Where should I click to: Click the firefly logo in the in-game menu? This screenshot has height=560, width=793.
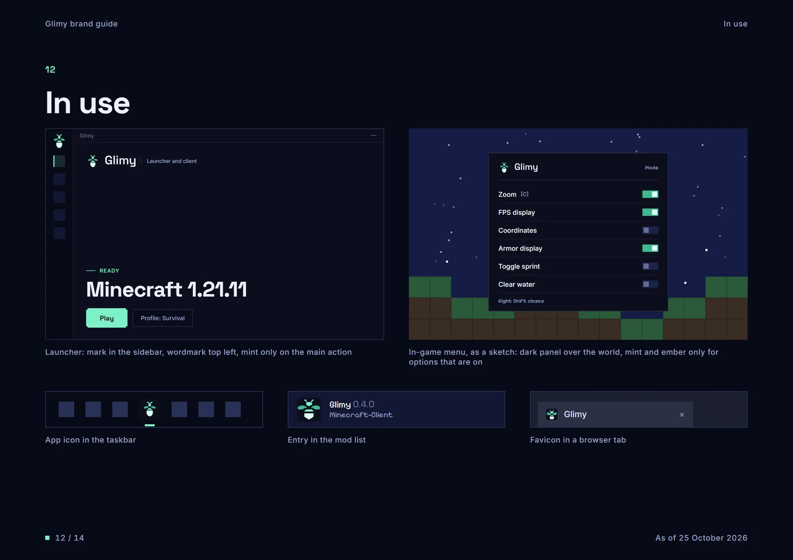point(504,167)
